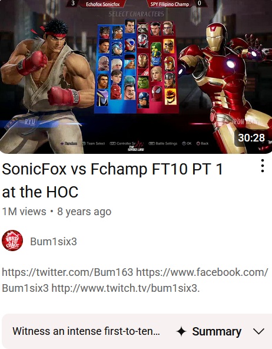Click the Captain America portrait in the grid
This screenshot has width=272, height=349.
143,100
